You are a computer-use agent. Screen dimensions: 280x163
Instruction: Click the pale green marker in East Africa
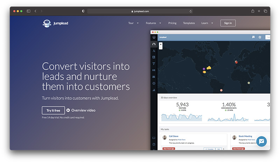coord(248,83)
